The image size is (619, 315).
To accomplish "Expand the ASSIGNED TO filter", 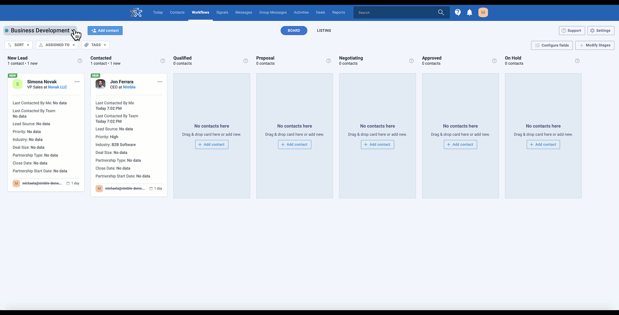I will coord(57,45).
